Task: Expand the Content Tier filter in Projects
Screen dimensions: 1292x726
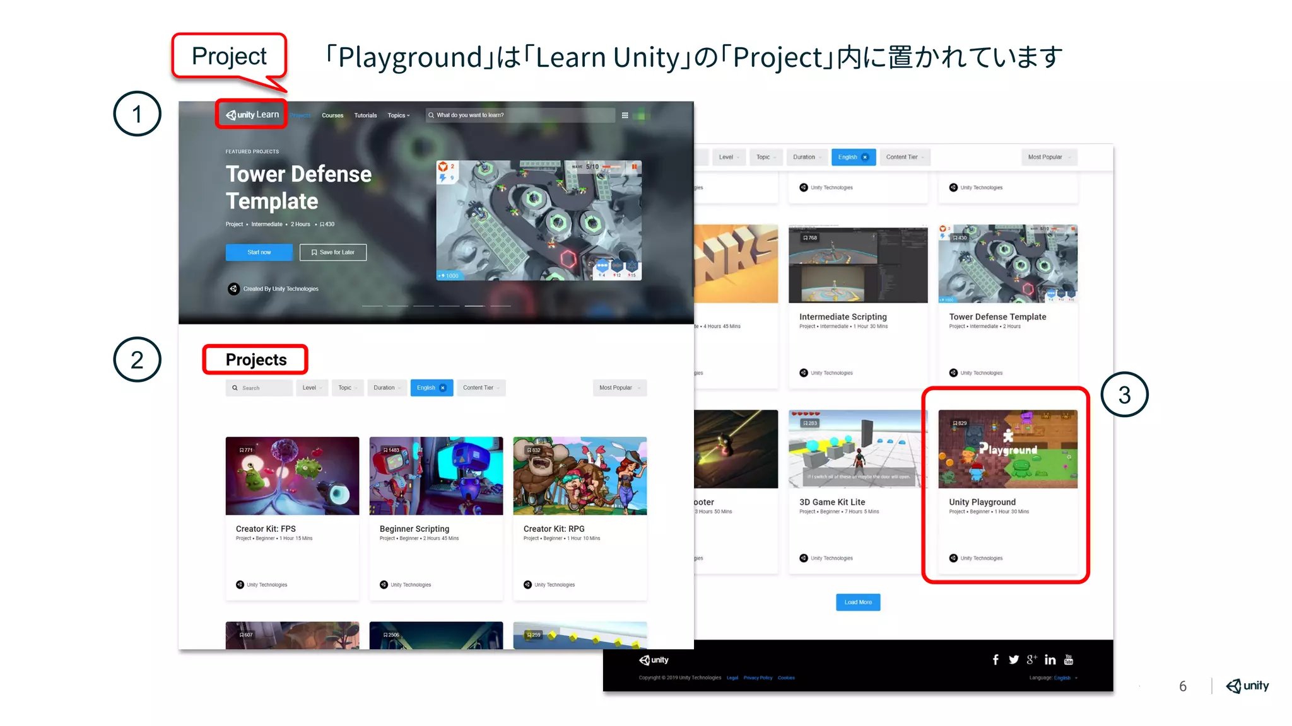Action: pyautogui.click(x=481, y=388)
